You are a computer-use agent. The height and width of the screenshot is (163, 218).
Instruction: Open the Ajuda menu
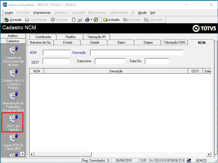tap(142, 13)
